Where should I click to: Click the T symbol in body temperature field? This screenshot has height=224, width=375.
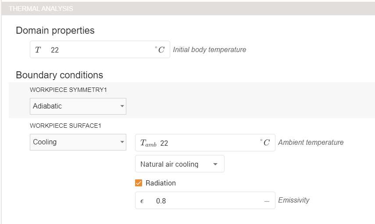tap(38, 50)
